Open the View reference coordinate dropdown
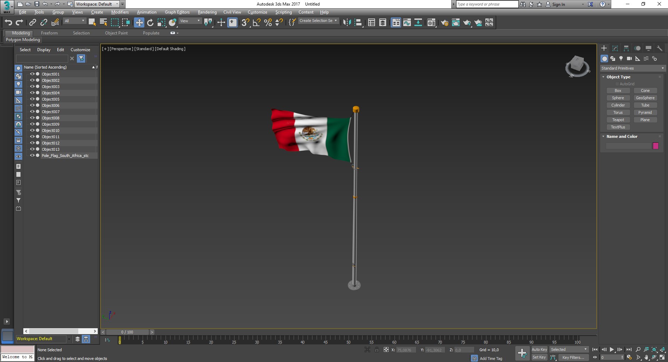The height and width of the screenshot is (362, 668). pos(190,21)
